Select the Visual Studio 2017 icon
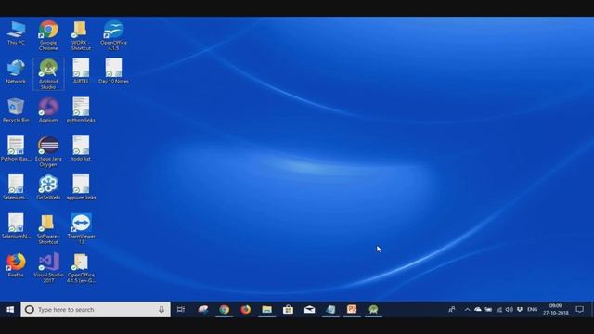The width and height of the screenshot is (594, 334). [48, 268]
